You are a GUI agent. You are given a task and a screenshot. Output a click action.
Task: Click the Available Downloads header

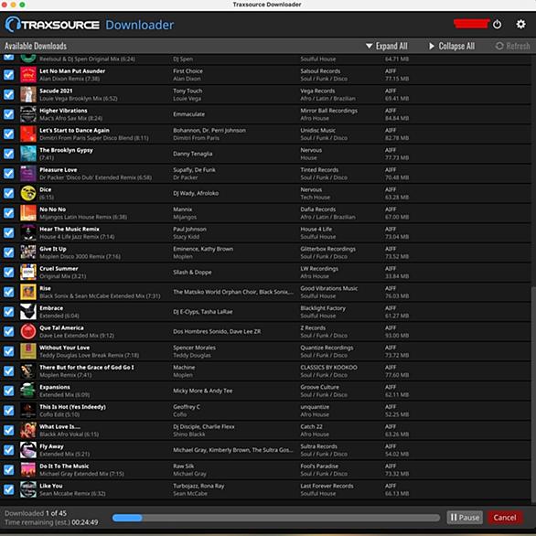(x=36, y=46)
